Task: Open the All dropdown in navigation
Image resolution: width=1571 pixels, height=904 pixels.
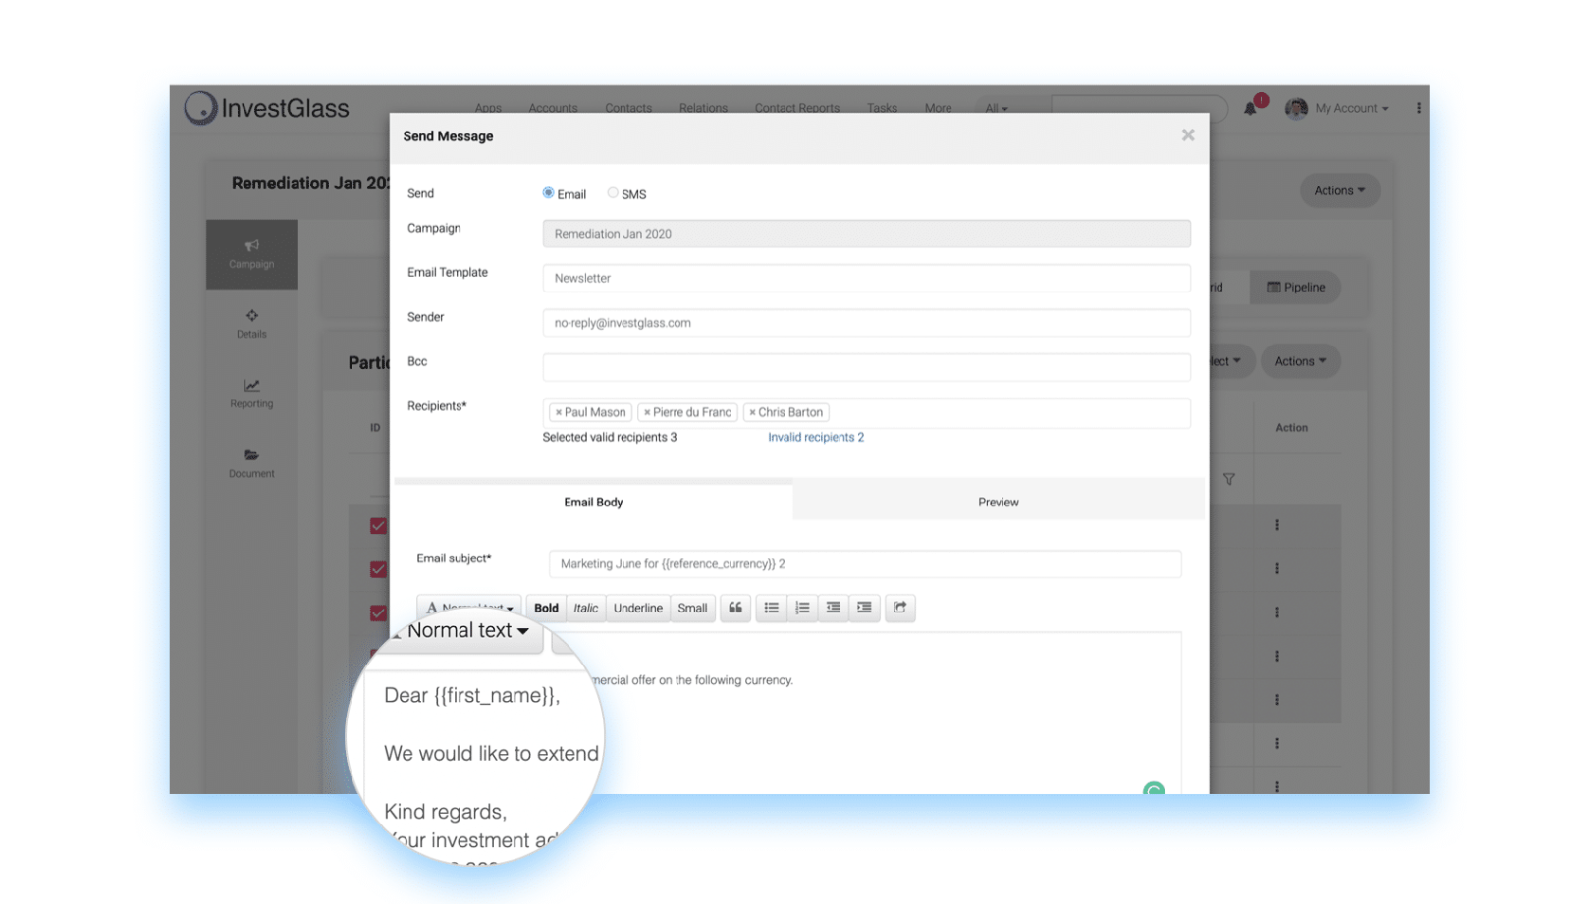Action: pyautogui.click(x=997, y=109)
